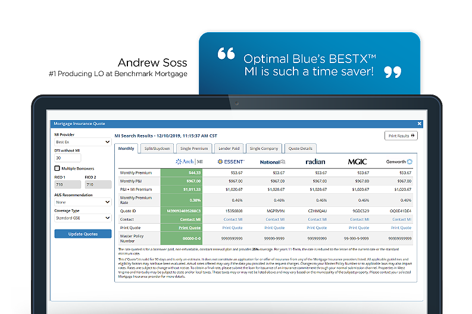Click the Print Results button
Image resolution: width=472 pixels, height=314 pixels.
click(x=401, y=136)
